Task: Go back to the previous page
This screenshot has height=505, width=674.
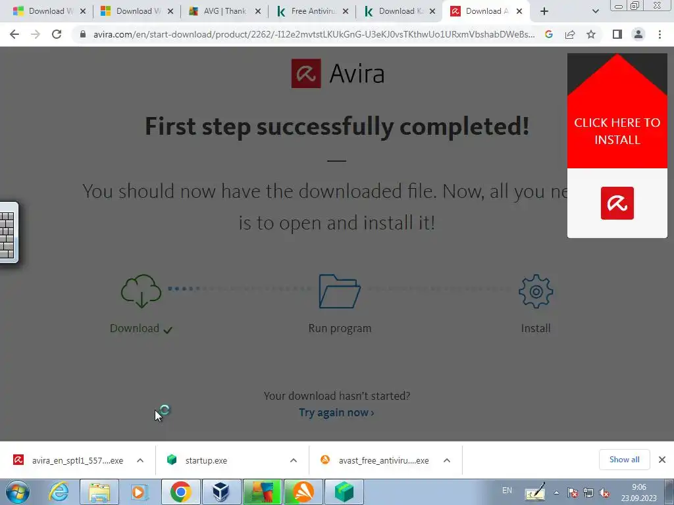Action: click(14, 34)
